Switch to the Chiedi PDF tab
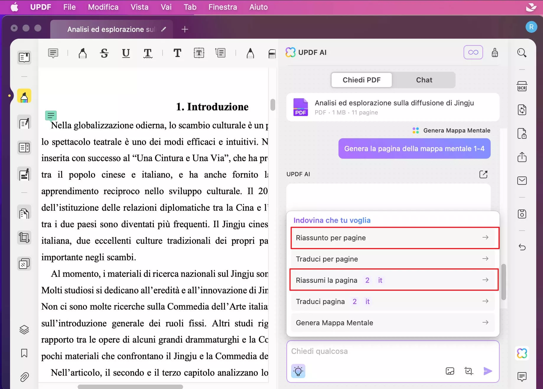The height and width of the screenshot is (389, 543). (362, 80)
